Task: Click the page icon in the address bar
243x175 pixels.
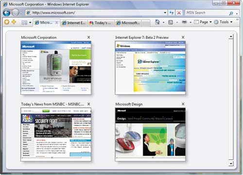Action: [x=29, y=13]
